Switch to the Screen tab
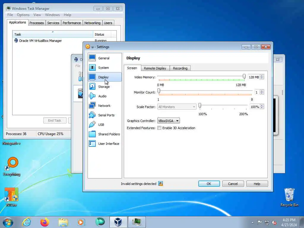304x228 pixels. click(x=132, y=68)
